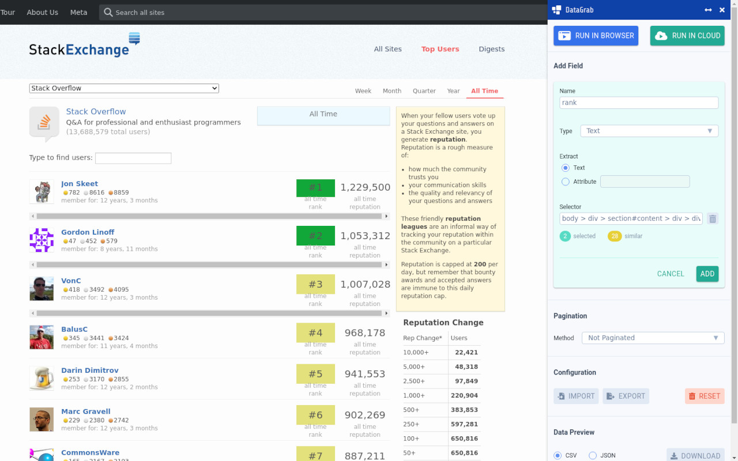This screenshot has width=738, height=461.
Task: Cancel adding the field
Action: tap(671, 274)
